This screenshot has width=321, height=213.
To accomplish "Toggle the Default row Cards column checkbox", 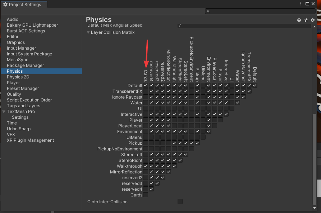I will (x=146, y=86).
